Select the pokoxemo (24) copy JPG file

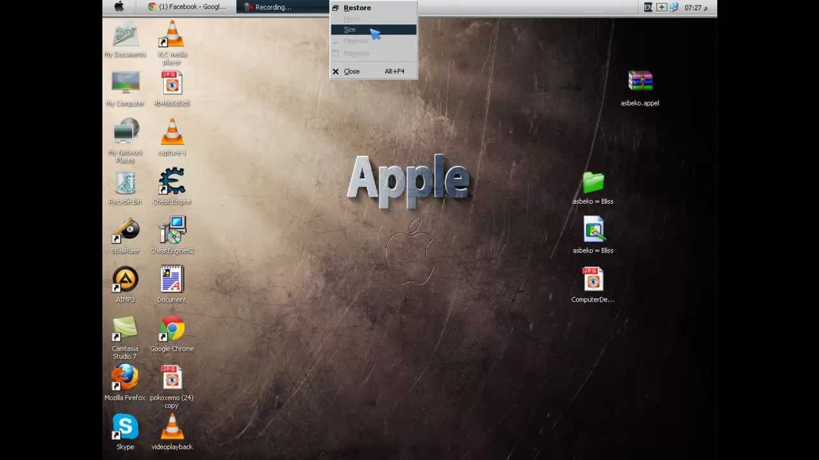tap(172, 387)
